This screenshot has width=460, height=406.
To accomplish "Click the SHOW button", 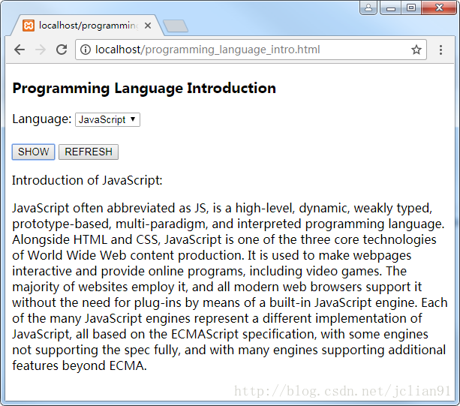I will (x=33, y=152).
